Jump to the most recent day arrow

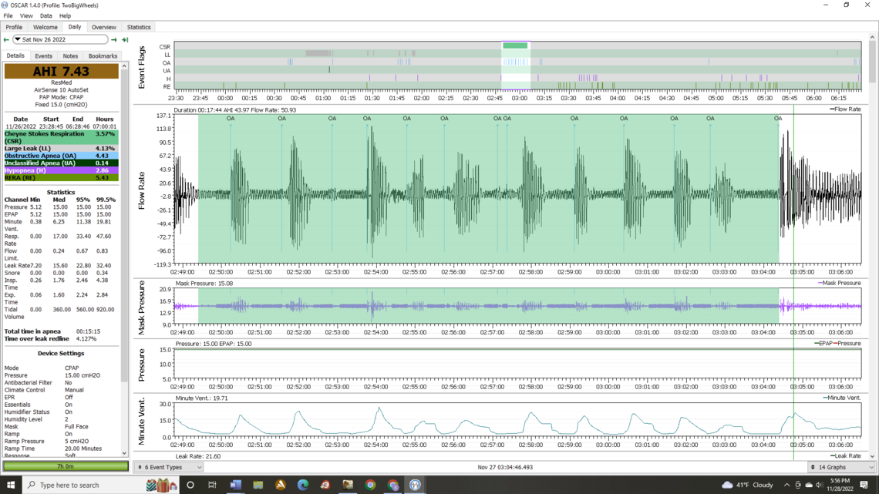pos(125,40)
